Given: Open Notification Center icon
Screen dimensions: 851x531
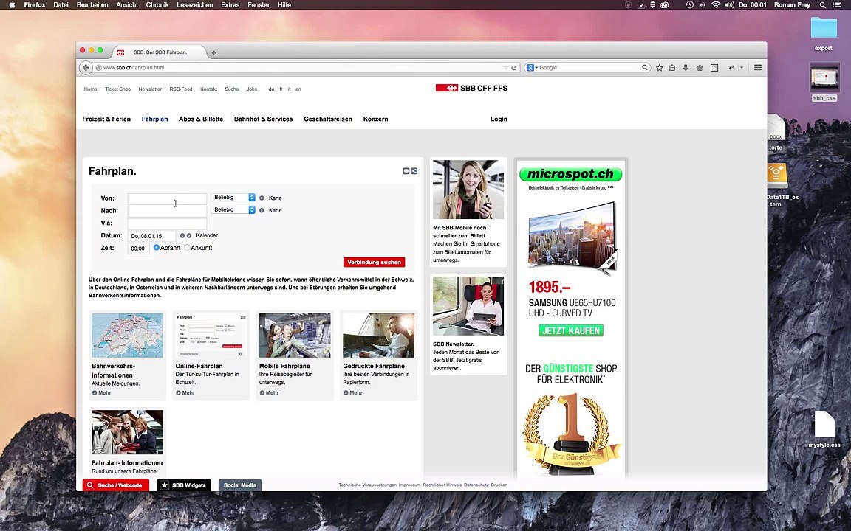Looking at the screenshot, I should [838, 5].
